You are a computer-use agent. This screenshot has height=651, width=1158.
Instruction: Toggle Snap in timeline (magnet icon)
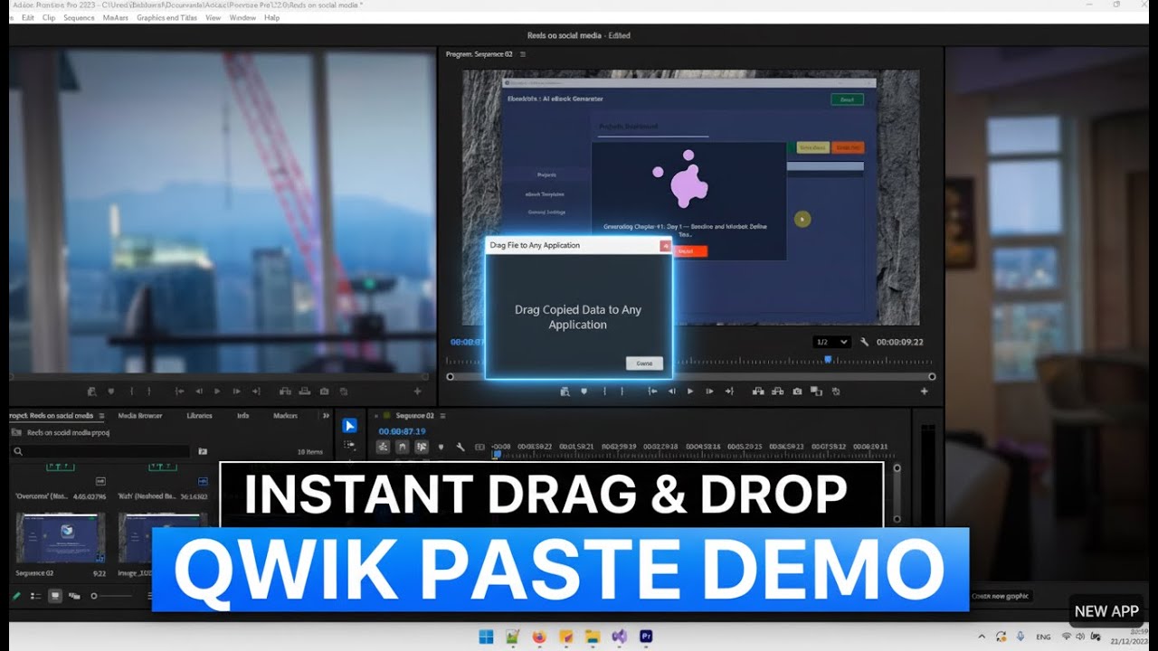click(x=403, y=447)
